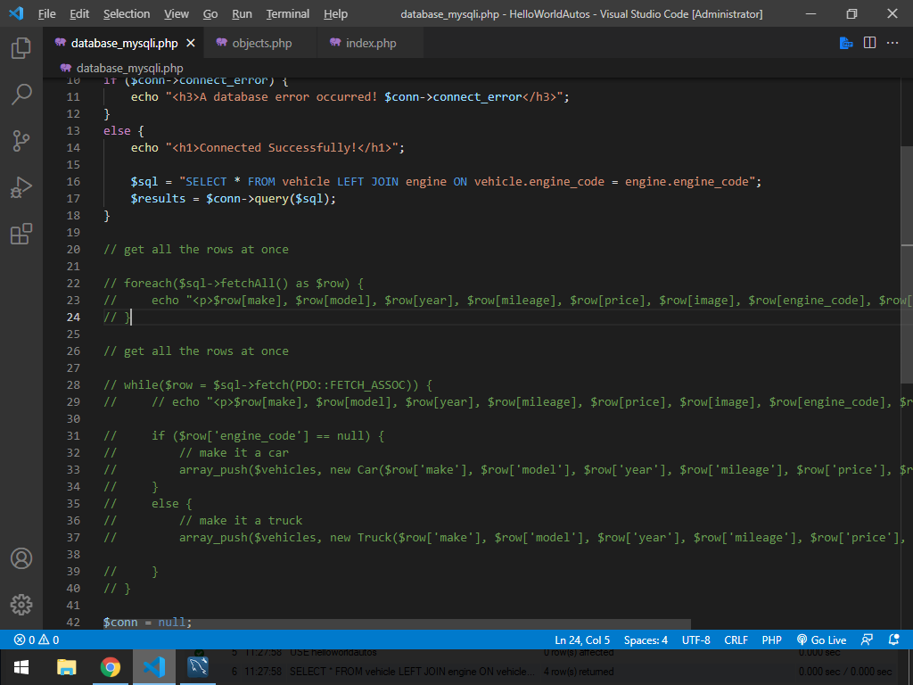The height and width of the screenshot is (685, 913).
Task: Open the Manage gear icon
Action: (21, 604)
